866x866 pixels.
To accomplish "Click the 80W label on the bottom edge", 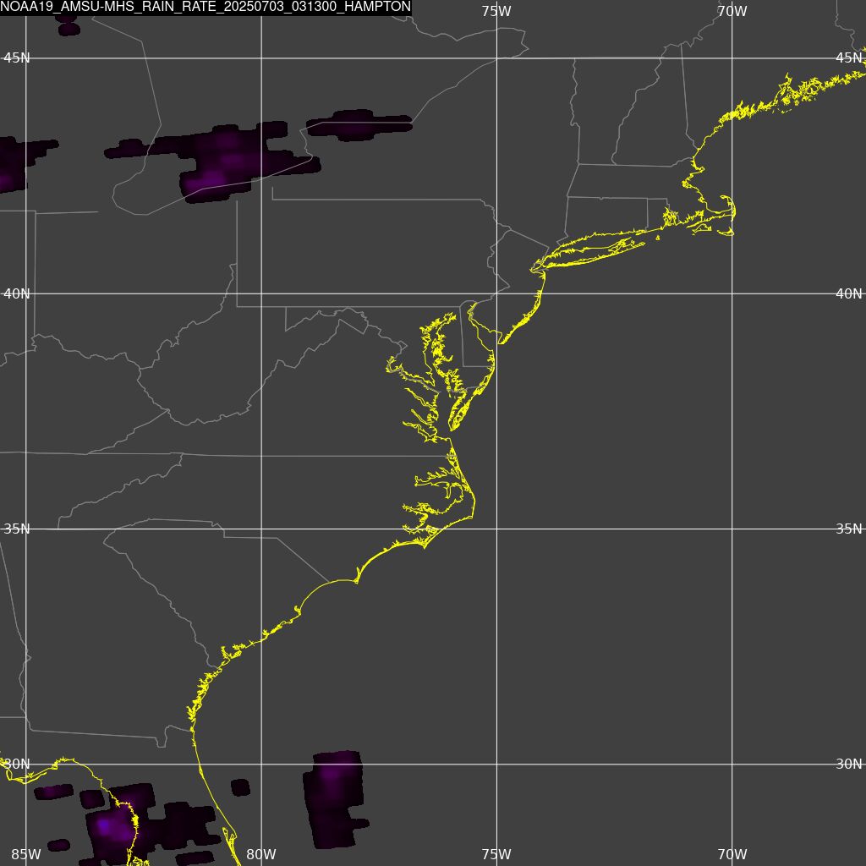I will (261, 854).
